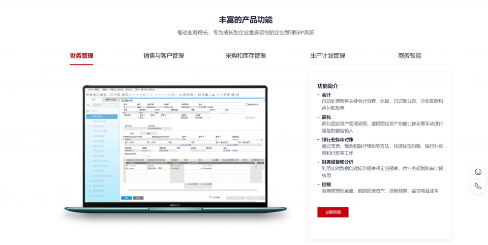Click the description starting with 准确管理现金流

(380, 191)
